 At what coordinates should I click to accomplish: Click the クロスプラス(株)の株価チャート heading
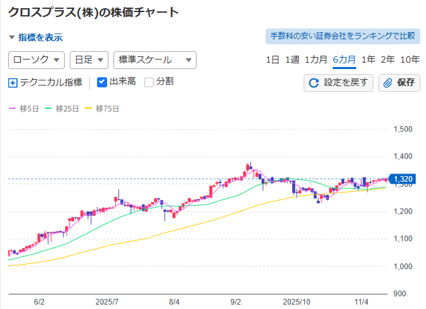93,12
